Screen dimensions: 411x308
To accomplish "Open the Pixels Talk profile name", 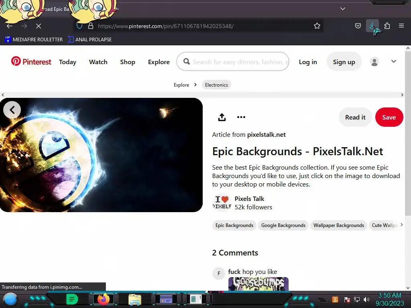I will [249, 199].
